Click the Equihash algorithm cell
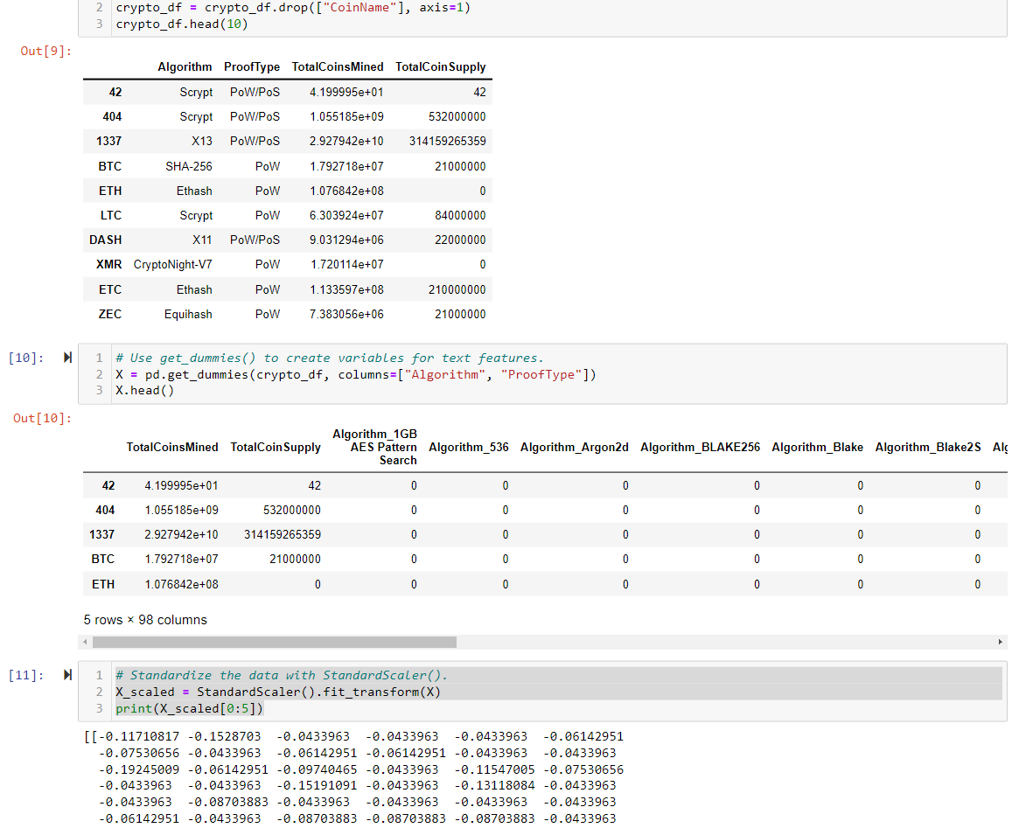Screen dimensions: 1026x828 point(188,314)
